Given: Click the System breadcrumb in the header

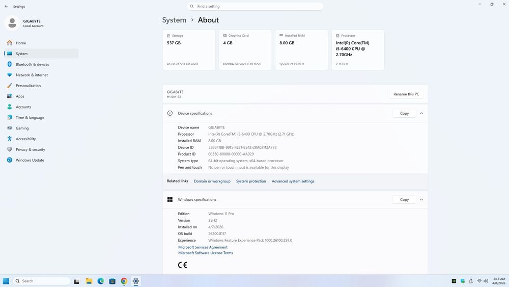Looking at the screenshot, I should [x=174, y=20].
